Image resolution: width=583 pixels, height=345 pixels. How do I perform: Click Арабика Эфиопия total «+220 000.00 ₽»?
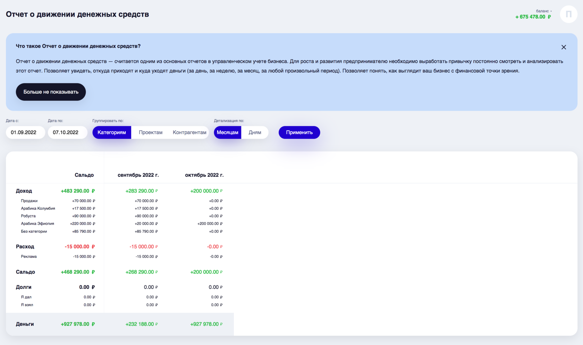coord(83,224)
